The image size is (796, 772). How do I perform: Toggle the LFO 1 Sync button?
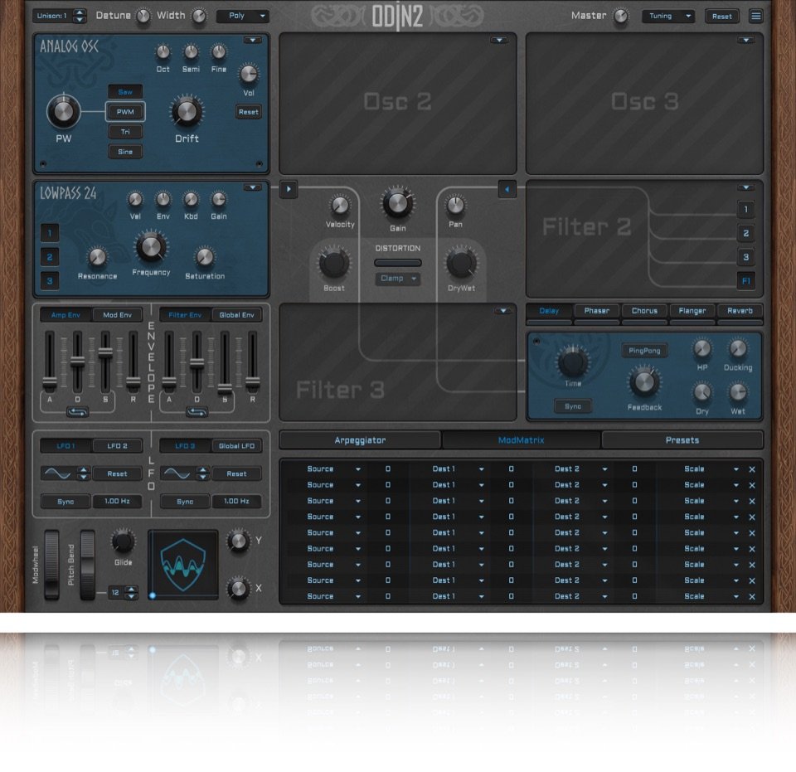(x=66, y=502)
